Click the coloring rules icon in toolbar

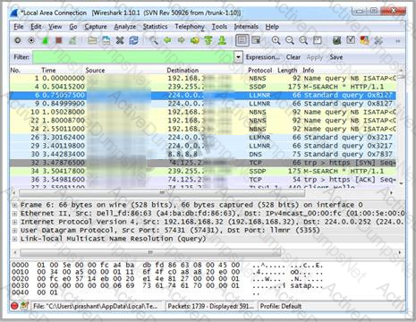364,40
